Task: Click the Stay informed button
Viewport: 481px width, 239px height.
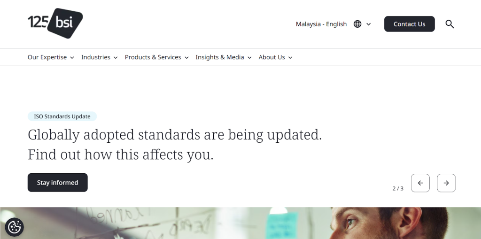Action: (57, 183)
